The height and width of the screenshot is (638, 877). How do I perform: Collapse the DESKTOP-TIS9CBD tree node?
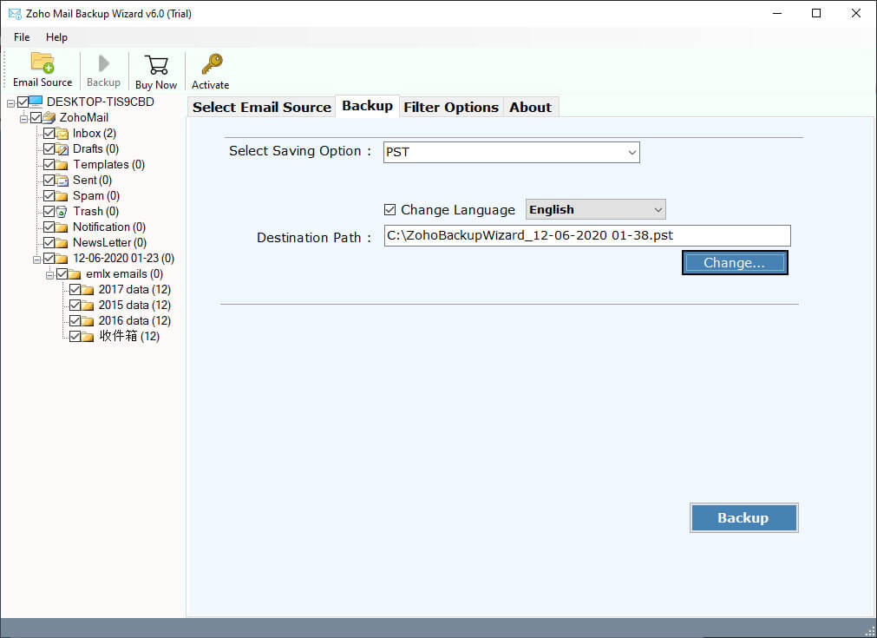pyautogui.click(x=10, y=103)
